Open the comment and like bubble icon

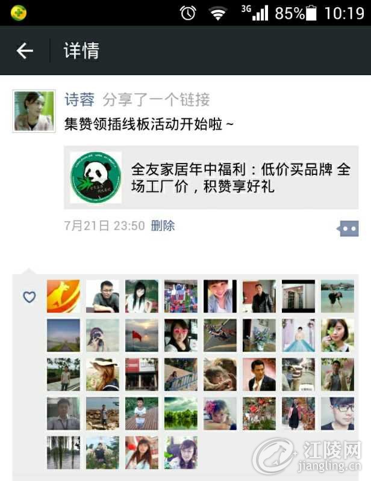pyautogui.click(x=348, y=228)
